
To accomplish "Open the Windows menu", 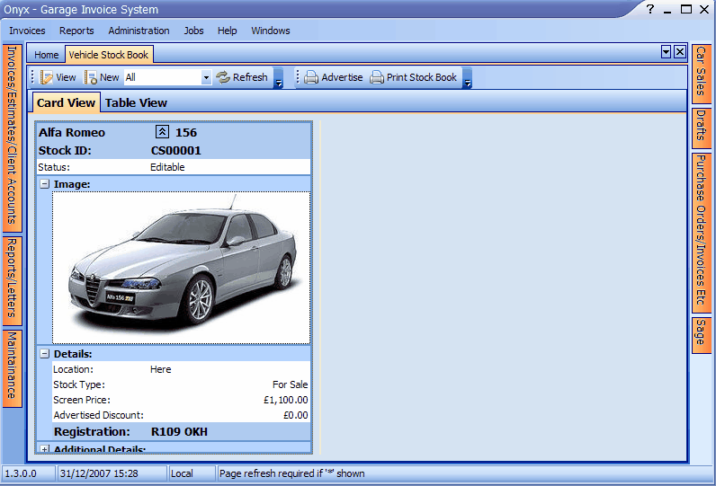I will point(271,31).
